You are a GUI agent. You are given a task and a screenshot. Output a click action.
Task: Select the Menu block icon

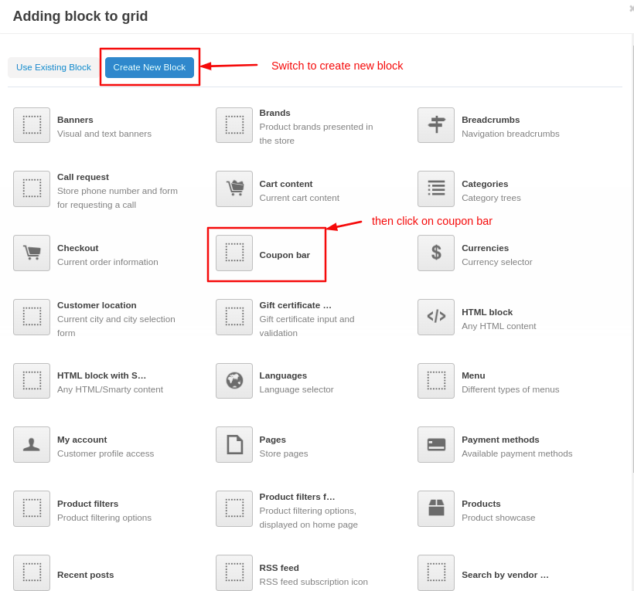[436, 381]
